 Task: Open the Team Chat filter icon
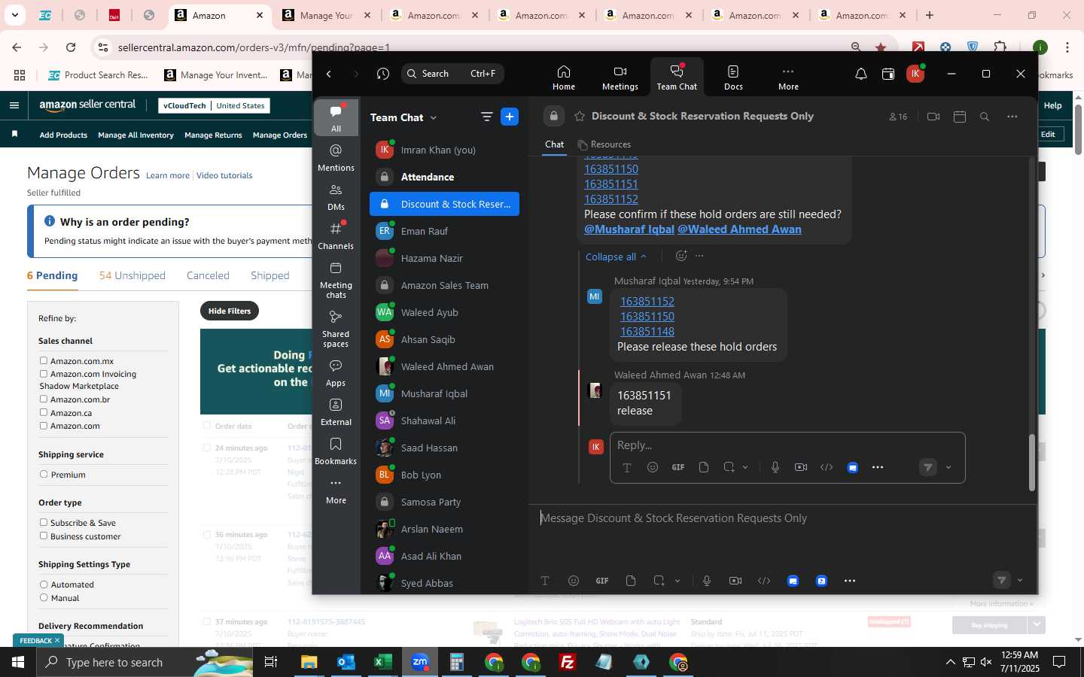coord(487,117)
